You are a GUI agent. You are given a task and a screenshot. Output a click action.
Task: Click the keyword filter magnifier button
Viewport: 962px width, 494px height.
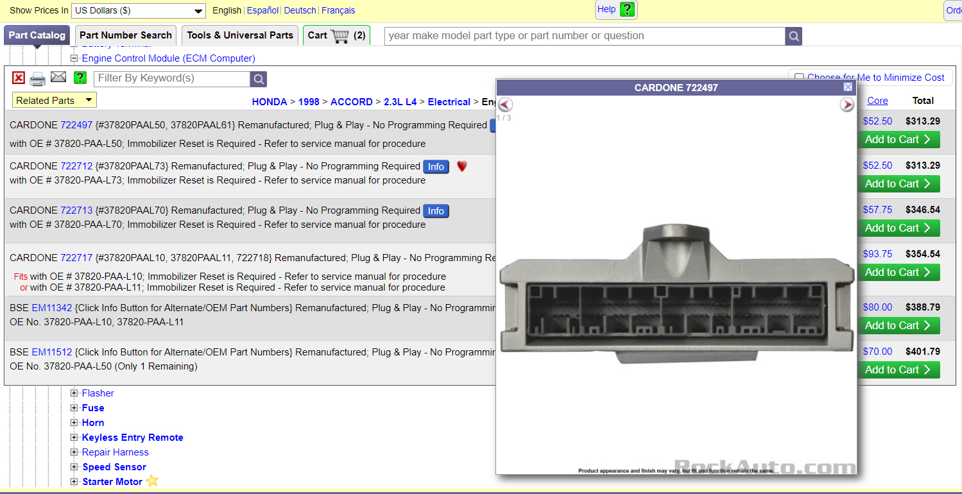[259, 79]
